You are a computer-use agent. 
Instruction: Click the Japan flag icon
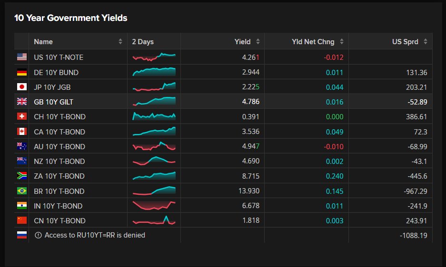pos(22,87)
